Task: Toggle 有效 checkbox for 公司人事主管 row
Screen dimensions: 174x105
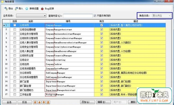Action: tap(102, 51)
